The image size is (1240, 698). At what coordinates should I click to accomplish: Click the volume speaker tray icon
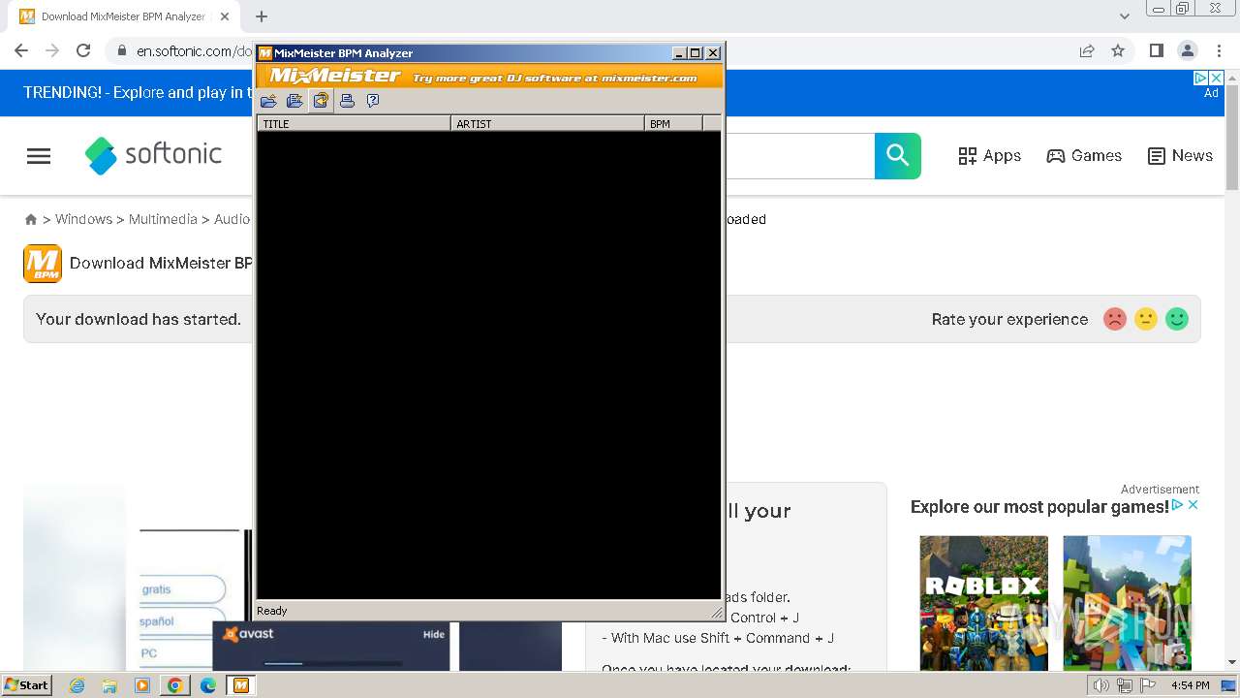point(1101,685)
